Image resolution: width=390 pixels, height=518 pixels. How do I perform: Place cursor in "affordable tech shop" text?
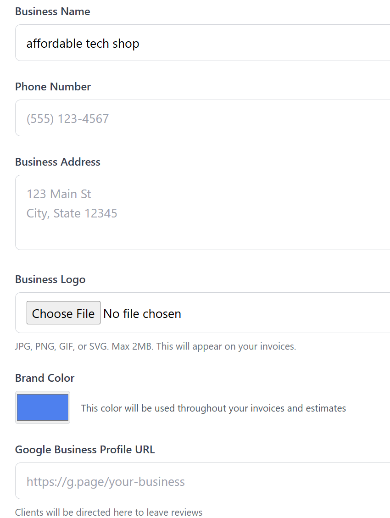(x=83, y=44)
